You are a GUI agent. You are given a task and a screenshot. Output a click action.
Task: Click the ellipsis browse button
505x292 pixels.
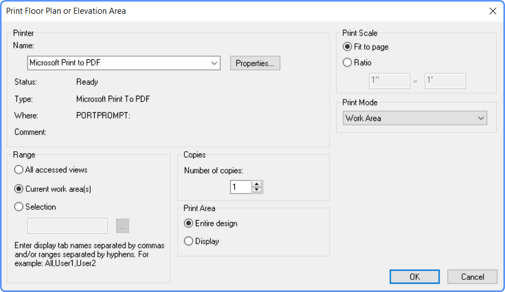coord(122,226)
